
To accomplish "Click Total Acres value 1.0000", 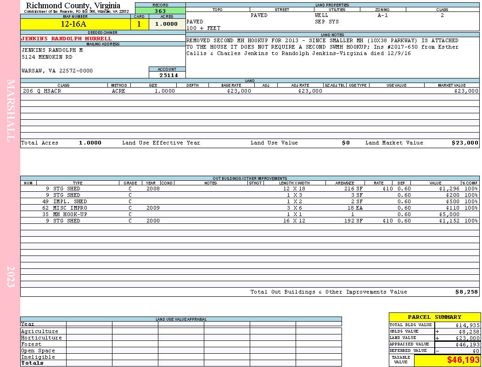I will click(x=90, y=143).
